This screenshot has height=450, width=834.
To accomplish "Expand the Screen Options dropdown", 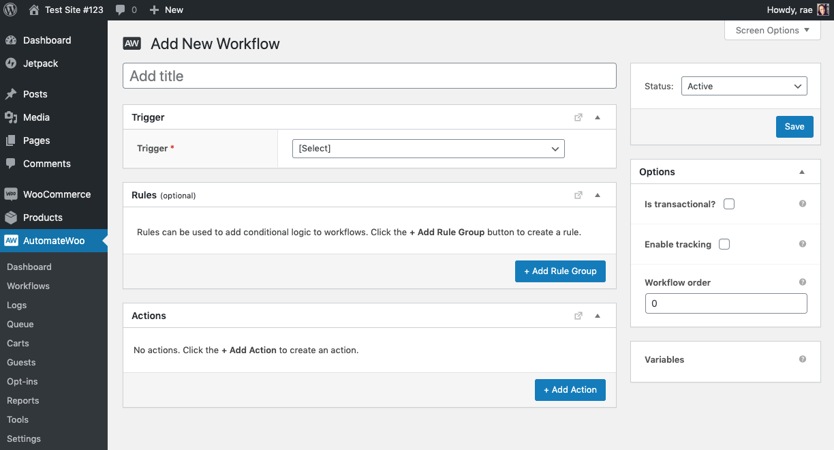I will click(x=772, y=30).
